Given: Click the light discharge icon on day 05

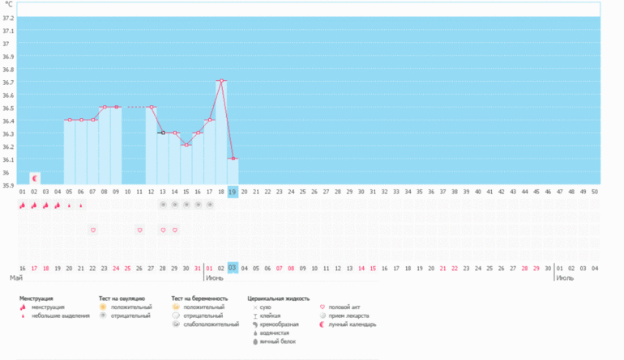Looking at the screenshot, I should [x=70, y=205].
